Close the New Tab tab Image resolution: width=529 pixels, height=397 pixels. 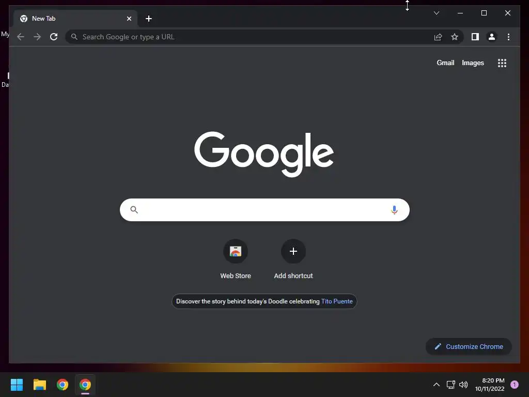[x=129, y=19]
